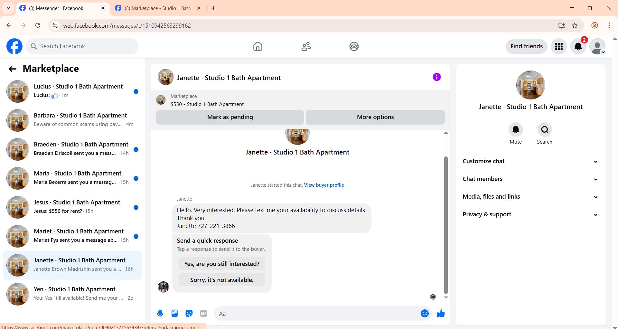This screenshot has height=329, width=618.
Task: Click Mark as pending button
Action: 230,117
